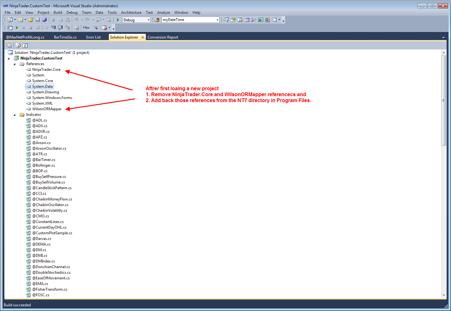Screen dimensions: 451x311
Task: Click the Solution Explorer Properties icon
Action: tap(9, 45)
